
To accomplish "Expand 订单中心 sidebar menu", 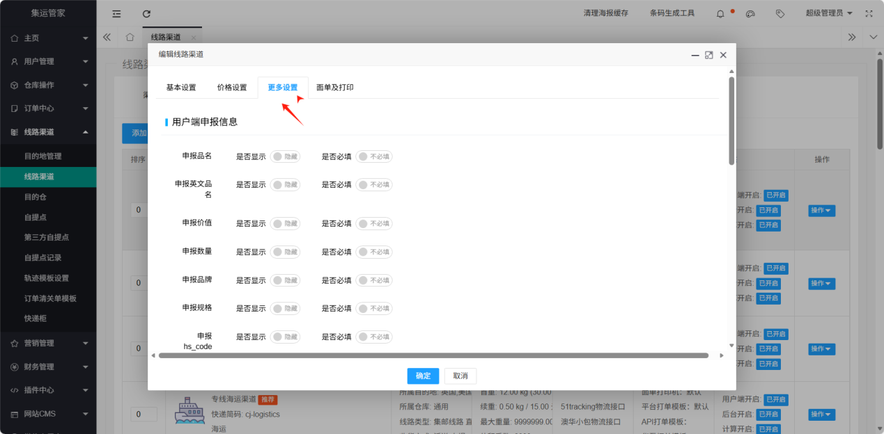I will (x=48, y=108).
